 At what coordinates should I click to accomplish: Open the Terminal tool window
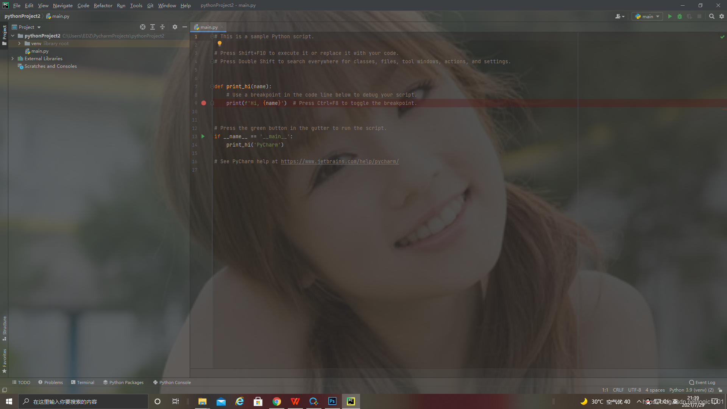(83, 382)
